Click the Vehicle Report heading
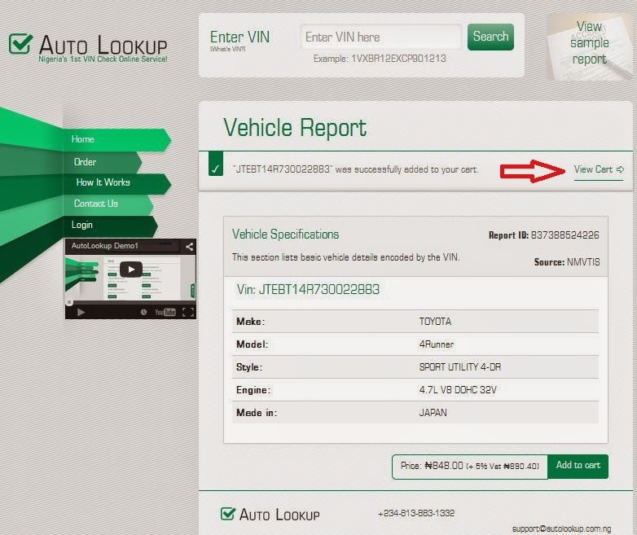Screen dimensions: 637x535 pos(295,128)
